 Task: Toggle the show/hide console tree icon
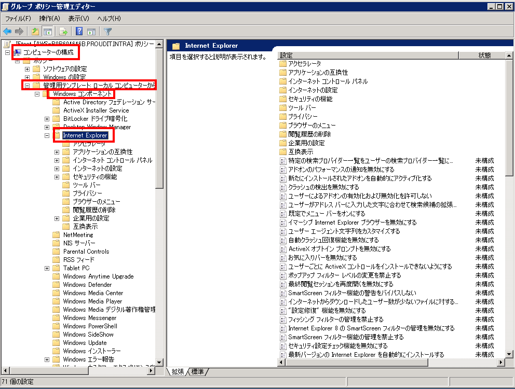47,31
